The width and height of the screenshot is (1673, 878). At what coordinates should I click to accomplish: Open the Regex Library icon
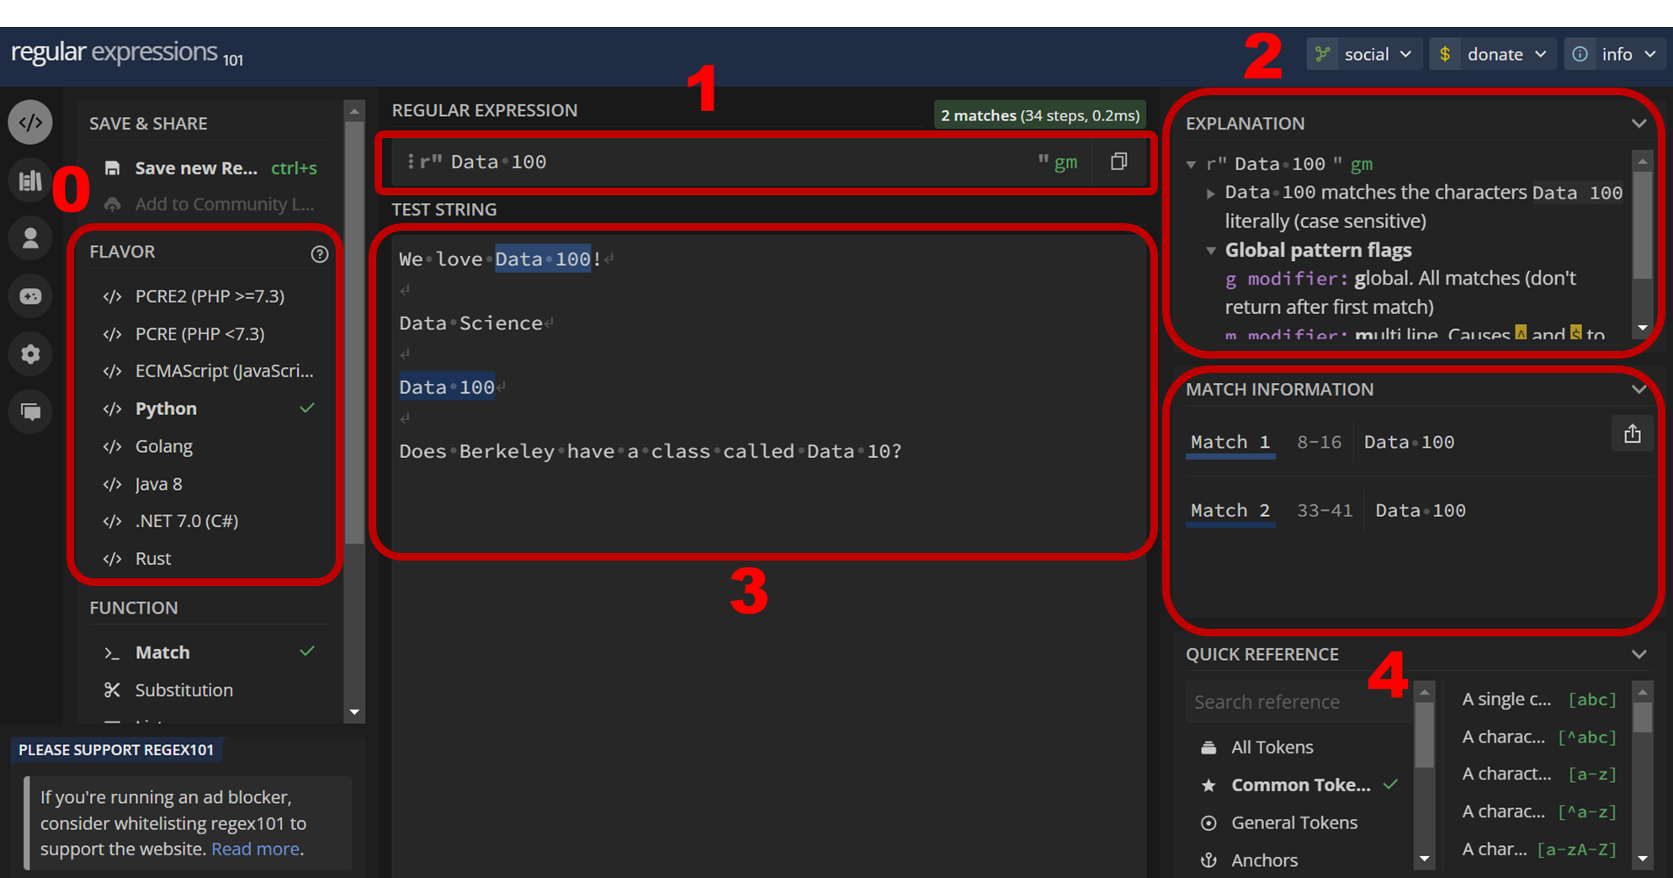[30, 180]
